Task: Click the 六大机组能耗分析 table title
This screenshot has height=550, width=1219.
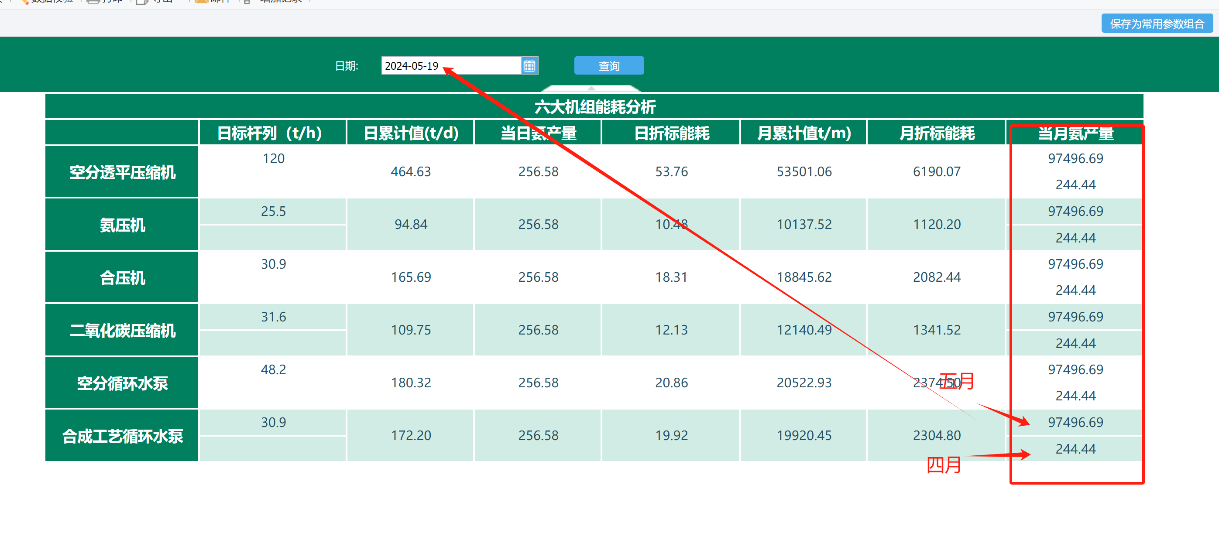Action: point(594,107)
